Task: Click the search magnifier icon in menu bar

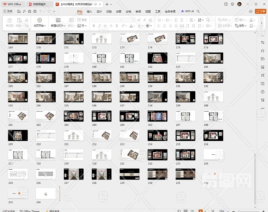Action: pos(199,11)
